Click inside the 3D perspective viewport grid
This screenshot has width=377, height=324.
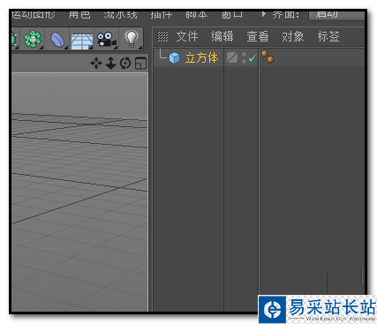tap(79, 192)
